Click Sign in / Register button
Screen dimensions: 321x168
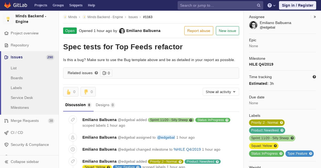(297, 5)
